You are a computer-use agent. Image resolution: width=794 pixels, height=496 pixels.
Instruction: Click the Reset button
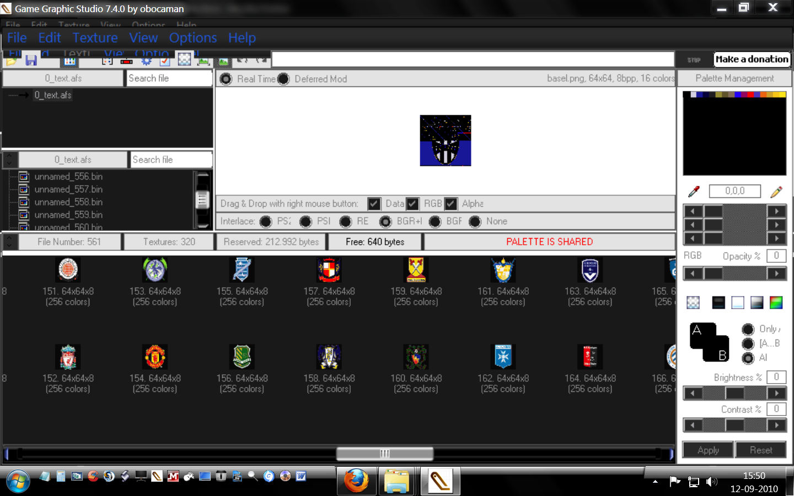761,450
